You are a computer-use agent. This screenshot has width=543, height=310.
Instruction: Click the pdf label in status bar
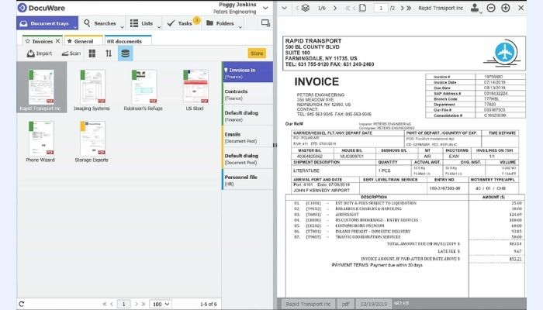(345, 304)
